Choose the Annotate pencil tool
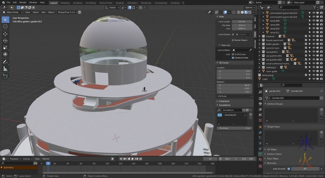Viewport: 325px width, 178px height. 5,62
